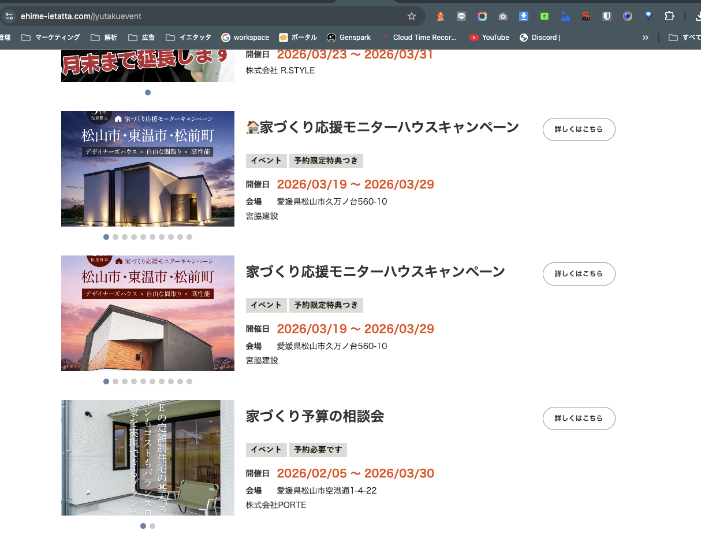Open the SEO extension icon

pyautogui.click(x=586, y=16)
